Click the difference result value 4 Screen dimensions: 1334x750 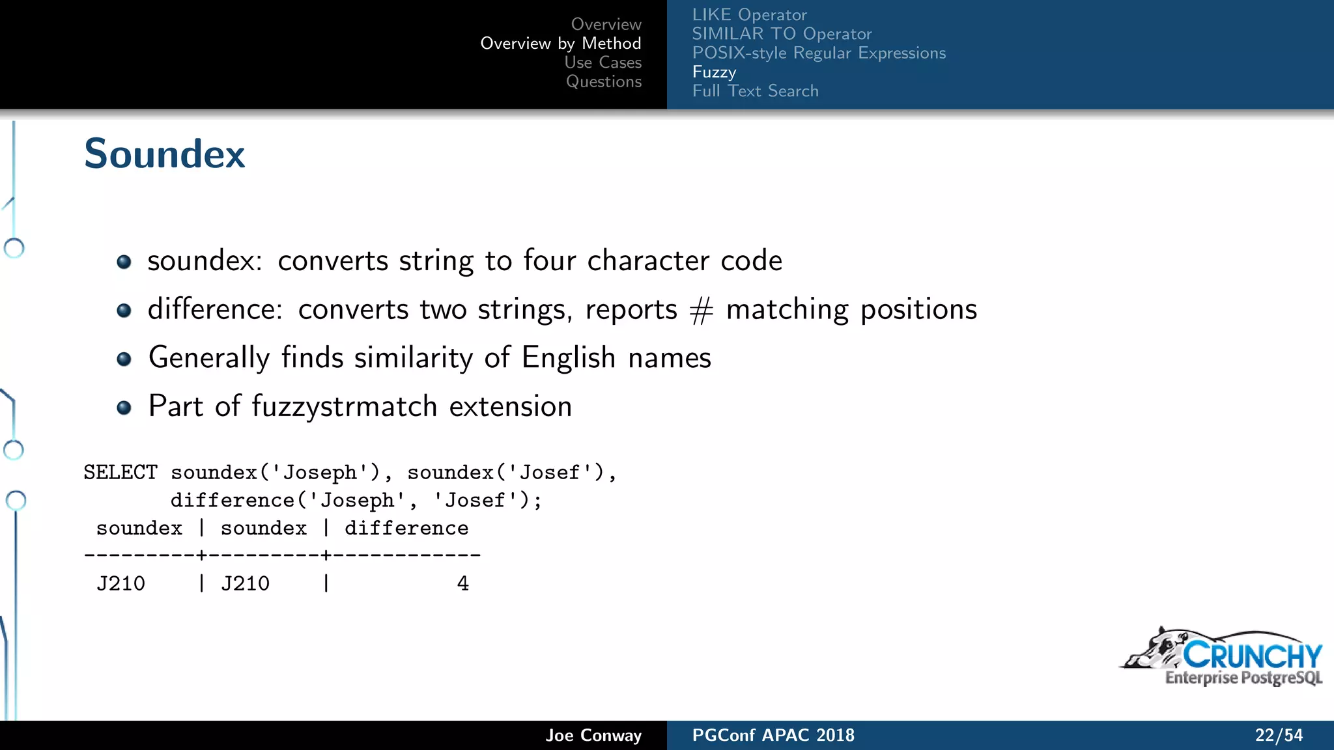pos(463,583)
